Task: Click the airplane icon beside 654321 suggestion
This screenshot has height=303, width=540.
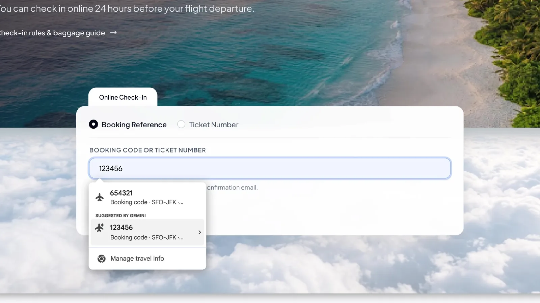Action: 100,197
